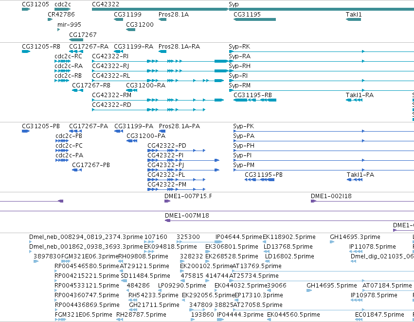This screenshot has height=322, width=414.
Task: Select transcript CG42322-RL
Action: tap(111, 76)
